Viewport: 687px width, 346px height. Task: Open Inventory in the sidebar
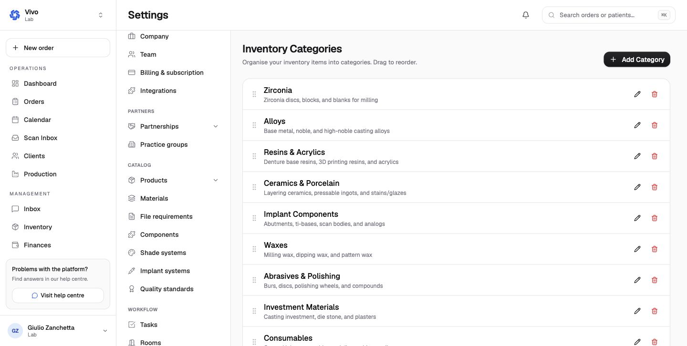coord(58,227)
